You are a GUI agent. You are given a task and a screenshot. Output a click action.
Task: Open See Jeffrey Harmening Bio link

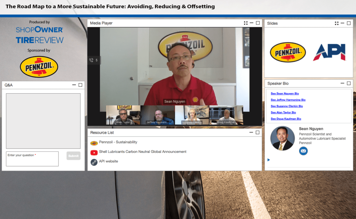(x=288, y=100)
